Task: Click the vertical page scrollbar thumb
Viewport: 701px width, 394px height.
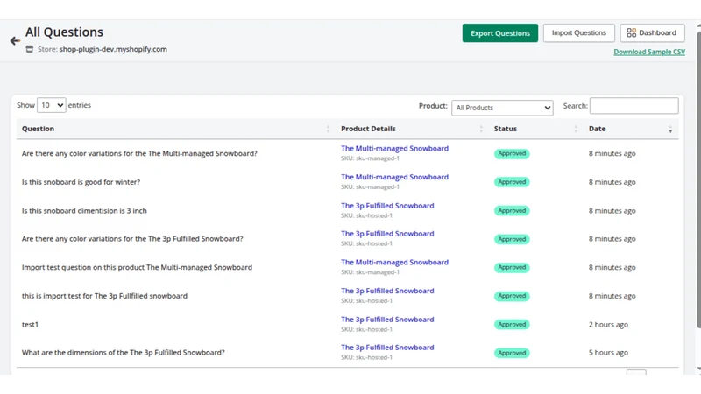Action: pyautogui.click(x=698, y=179)
